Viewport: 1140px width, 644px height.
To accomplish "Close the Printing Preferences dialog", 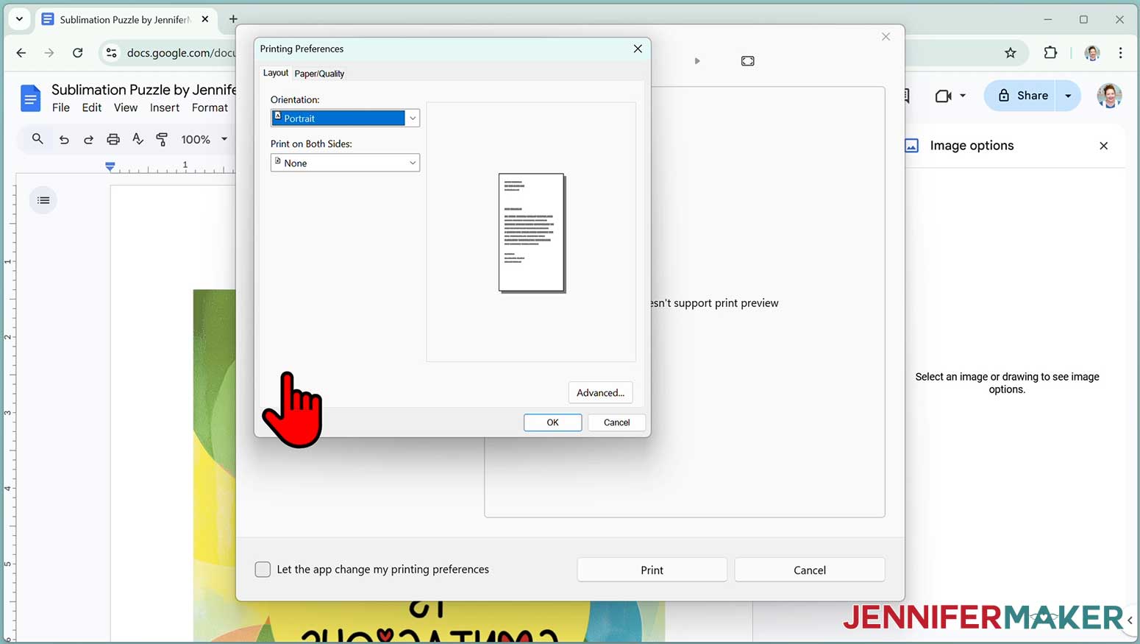I will pos(638,49).
